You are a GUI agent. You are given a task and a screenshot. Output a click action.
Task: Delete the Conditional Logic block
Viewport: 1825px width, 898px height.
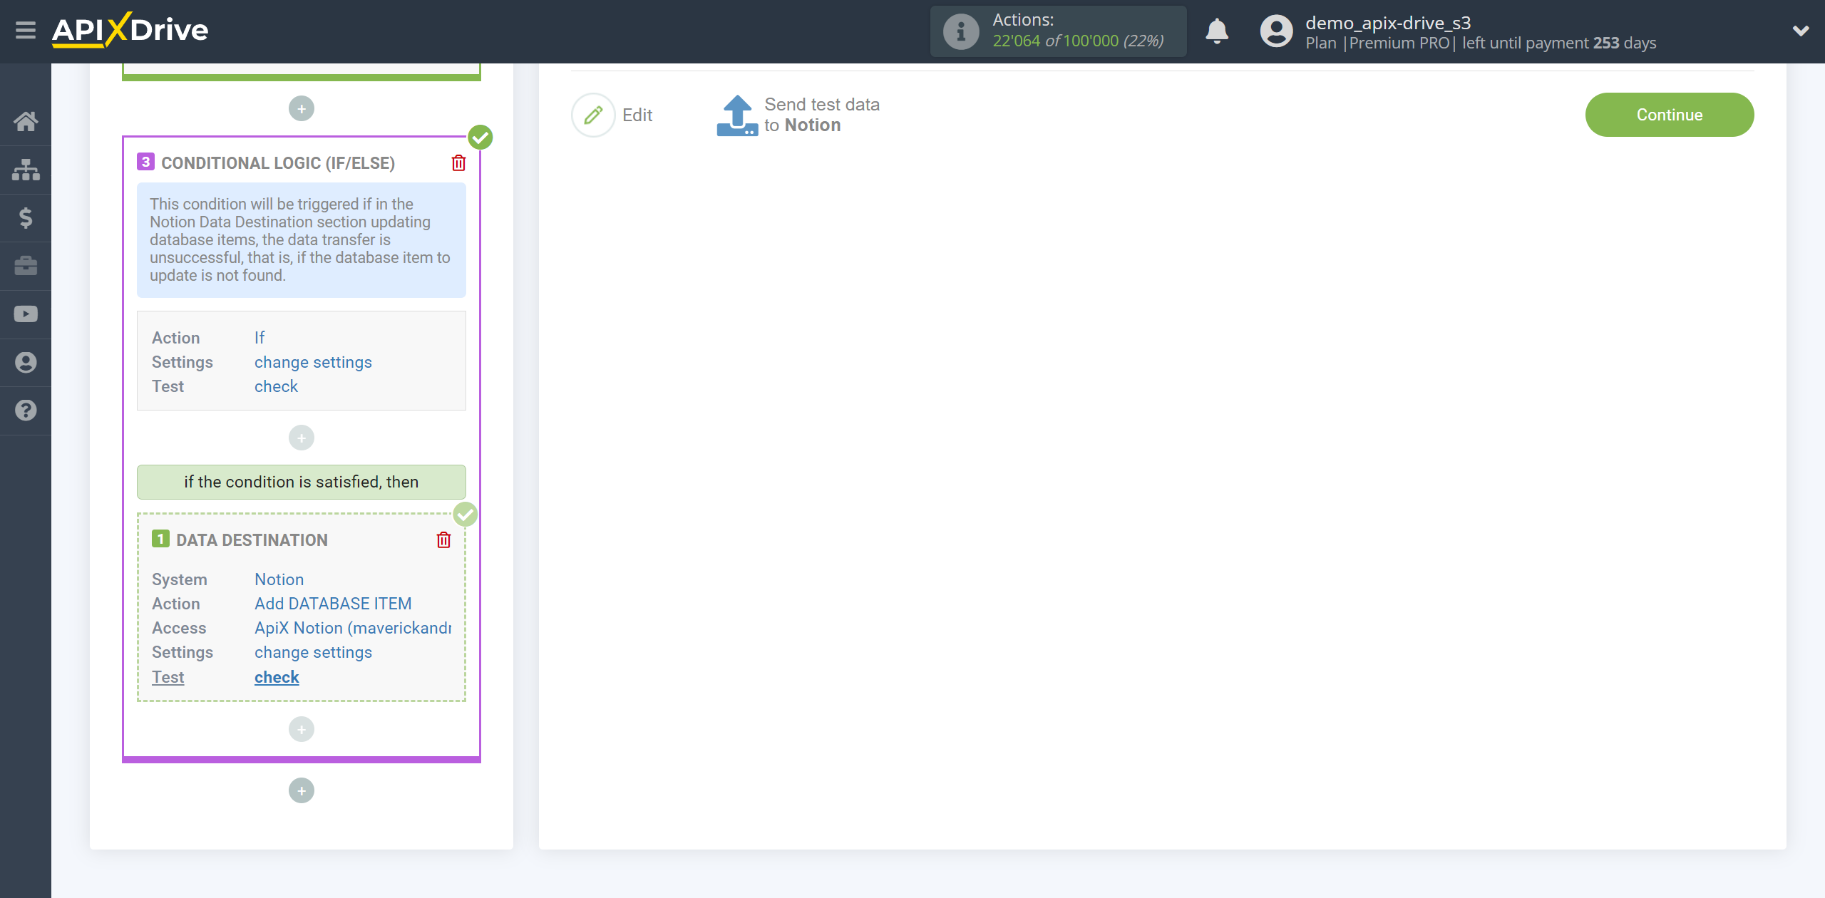coord(458,163)
